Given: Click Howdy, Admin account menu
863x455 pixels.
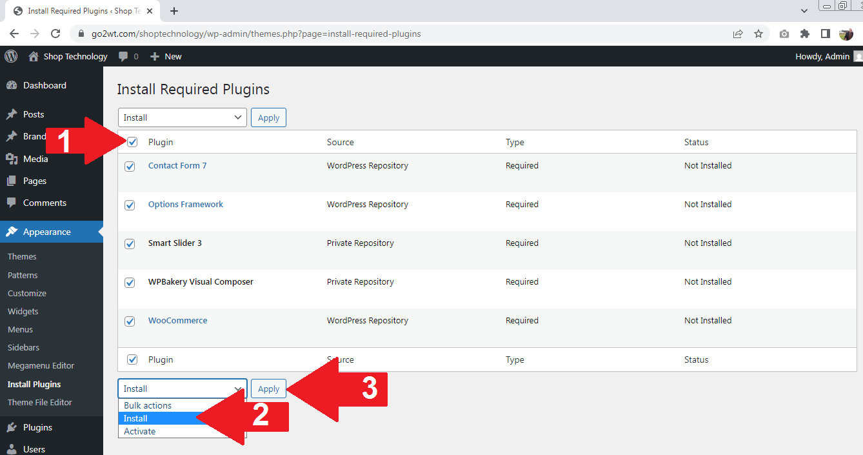Looking at the screenshot, I should point(828,56).
